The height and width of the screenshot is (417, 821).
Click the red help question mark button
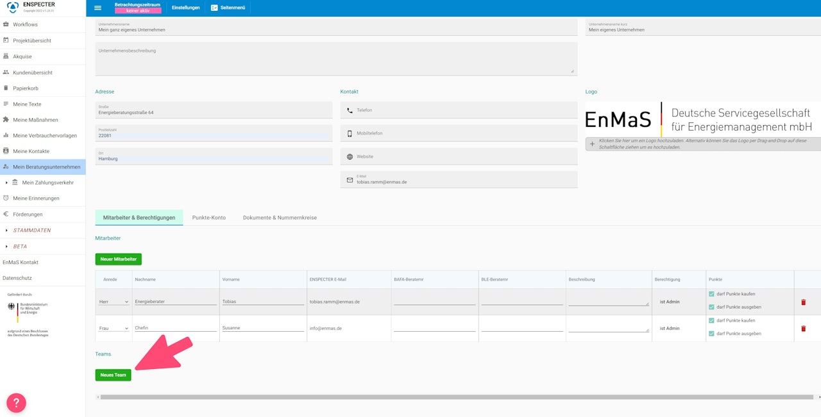16,403
